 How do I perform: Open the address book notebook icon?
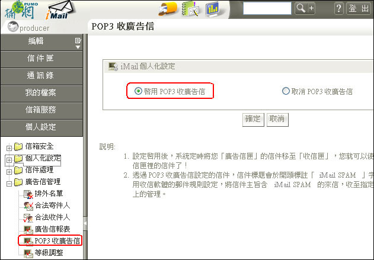190,9
